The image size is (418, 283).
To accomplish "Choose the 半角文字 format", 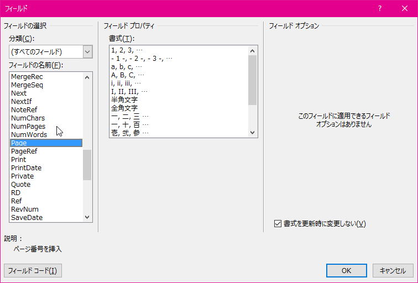I will (179, 99).
